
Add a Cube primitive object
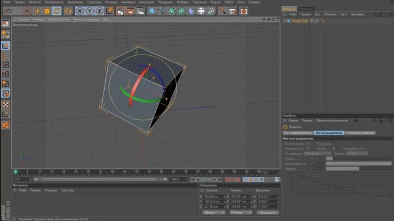point(152,11)
